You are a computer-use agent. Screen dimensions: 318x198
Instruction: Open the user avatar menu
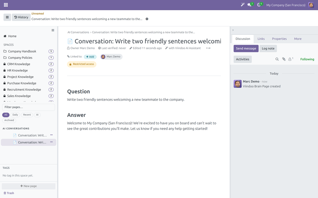click(311, 5)
